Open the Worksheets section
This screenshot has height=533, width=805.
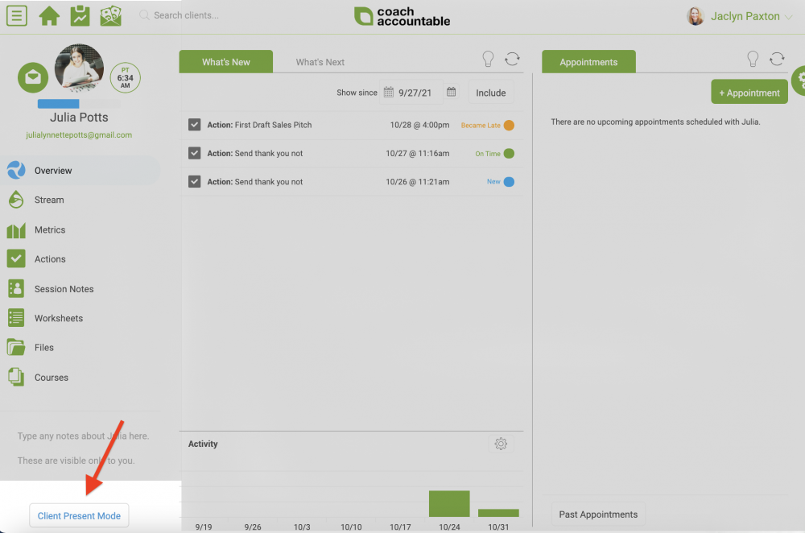(59, 318)
